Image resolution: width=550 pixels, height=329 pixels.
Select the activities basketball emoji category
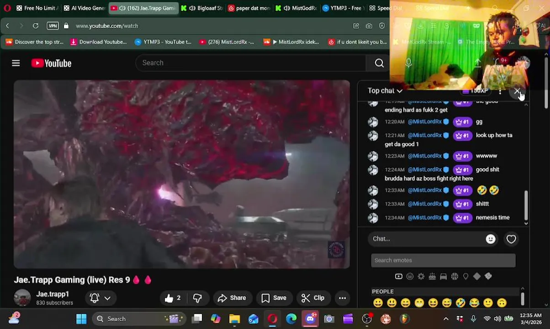(x=455, y=276)
